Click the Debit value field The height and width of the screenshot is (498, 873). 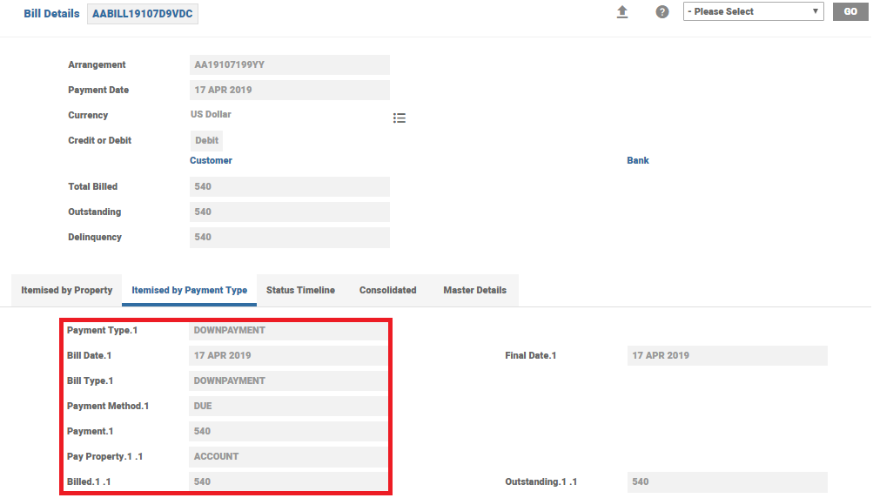click(206, 141)
